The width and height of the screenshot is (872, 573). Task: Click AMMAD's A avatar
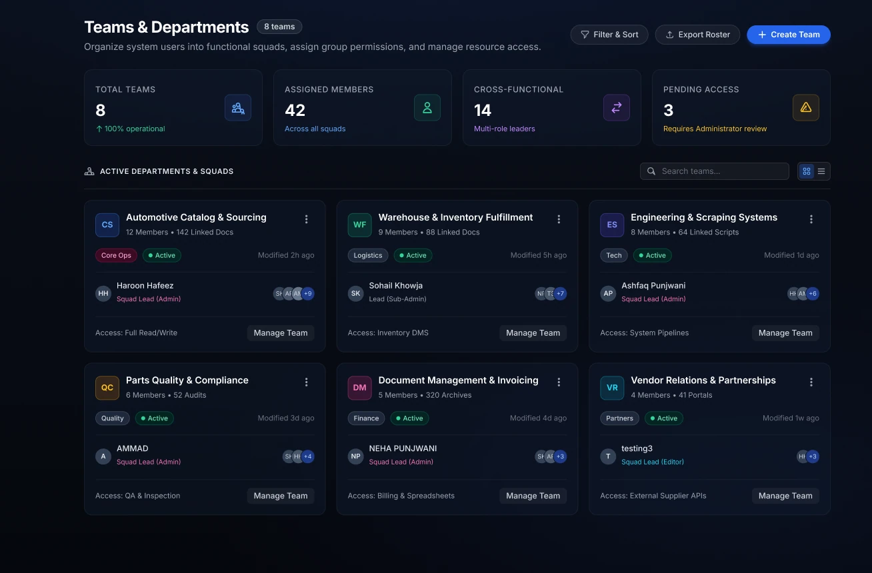pos(103,456)
